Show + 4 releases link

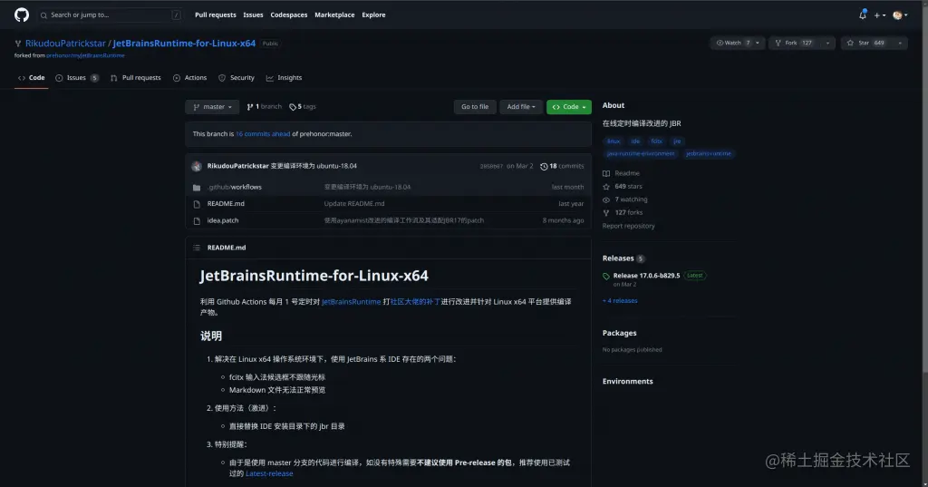[x=620, y=300]
